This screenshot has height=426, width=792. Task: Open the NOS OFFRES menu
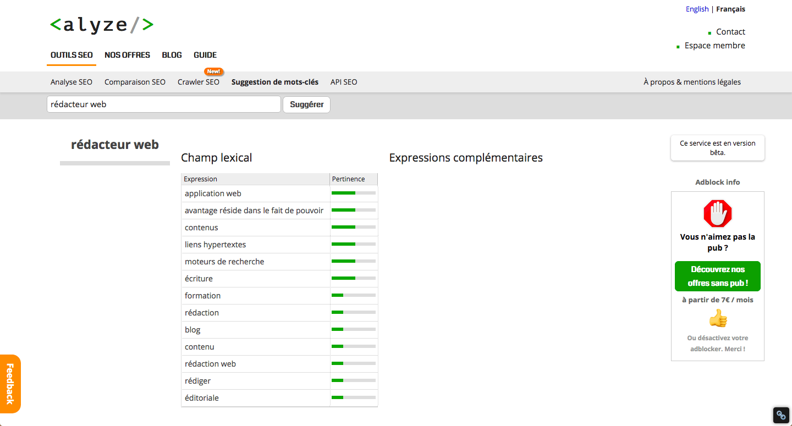click(x=127, y=55)
